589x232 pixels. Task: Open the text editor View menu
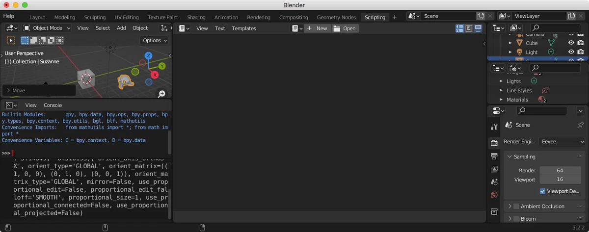click(x=202, y=28)
